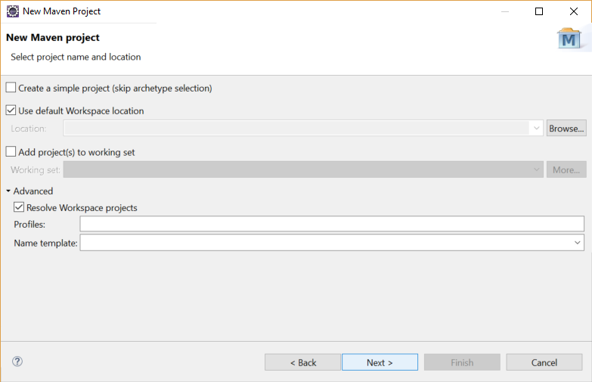592x382 pixels.
Task: Click the More... working set button
Action: click(x=566, y=169)
